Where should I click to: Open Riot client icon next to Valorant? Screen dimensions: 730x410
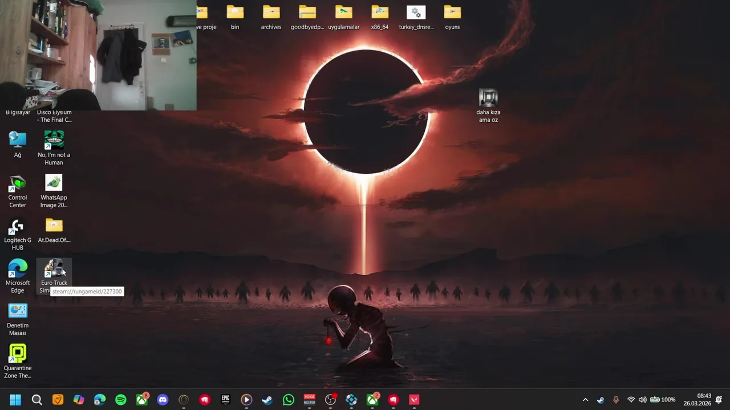[394, 400]
